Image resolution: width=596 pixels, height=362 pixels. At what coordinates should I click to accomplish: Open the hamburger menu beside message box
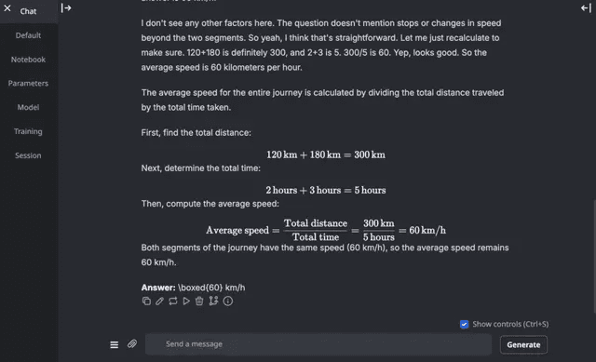coord(114,344)
